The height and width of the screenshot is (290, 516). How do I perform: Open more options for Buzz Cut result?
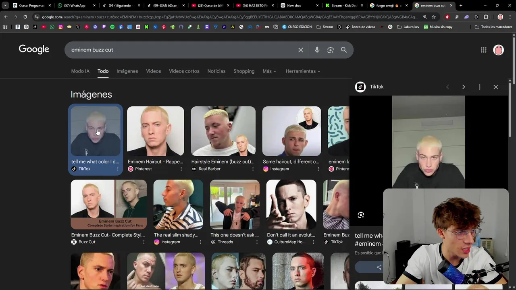tap(144, 242)
